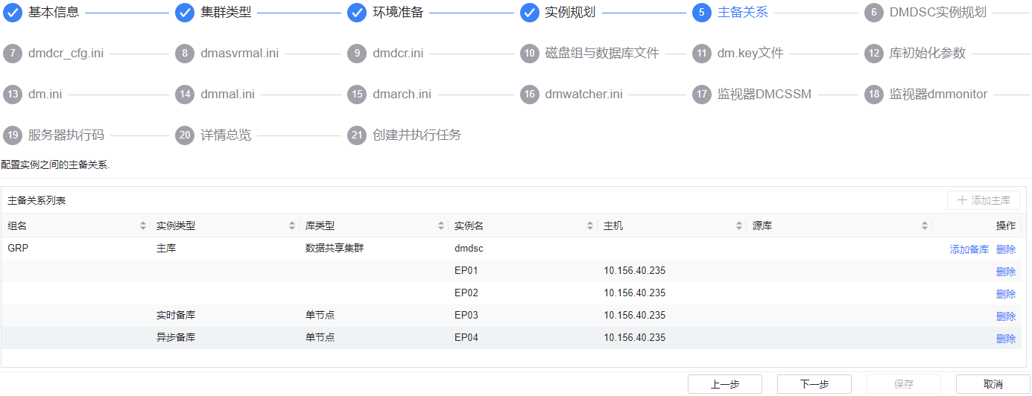This screenshot has height=396, width=1032.
Task: Select the EP03 instance name cell
Action: (466, 316)
